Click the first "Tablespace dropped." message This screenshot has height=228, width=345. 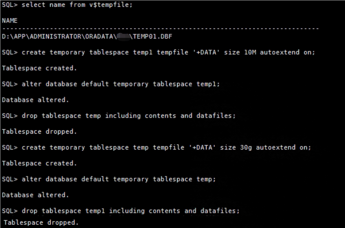tap(39, 131)
